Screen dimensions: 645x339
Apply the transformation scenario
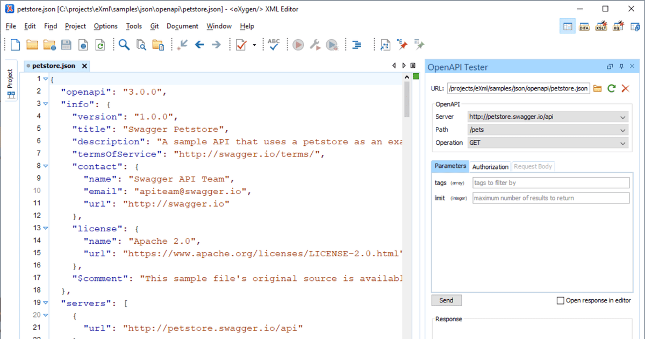298,45
